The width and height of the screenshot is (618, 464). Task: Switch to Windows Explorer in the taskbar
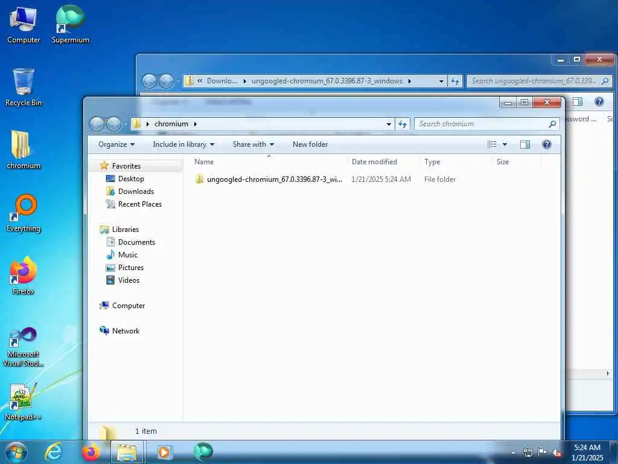coord(127,452)
